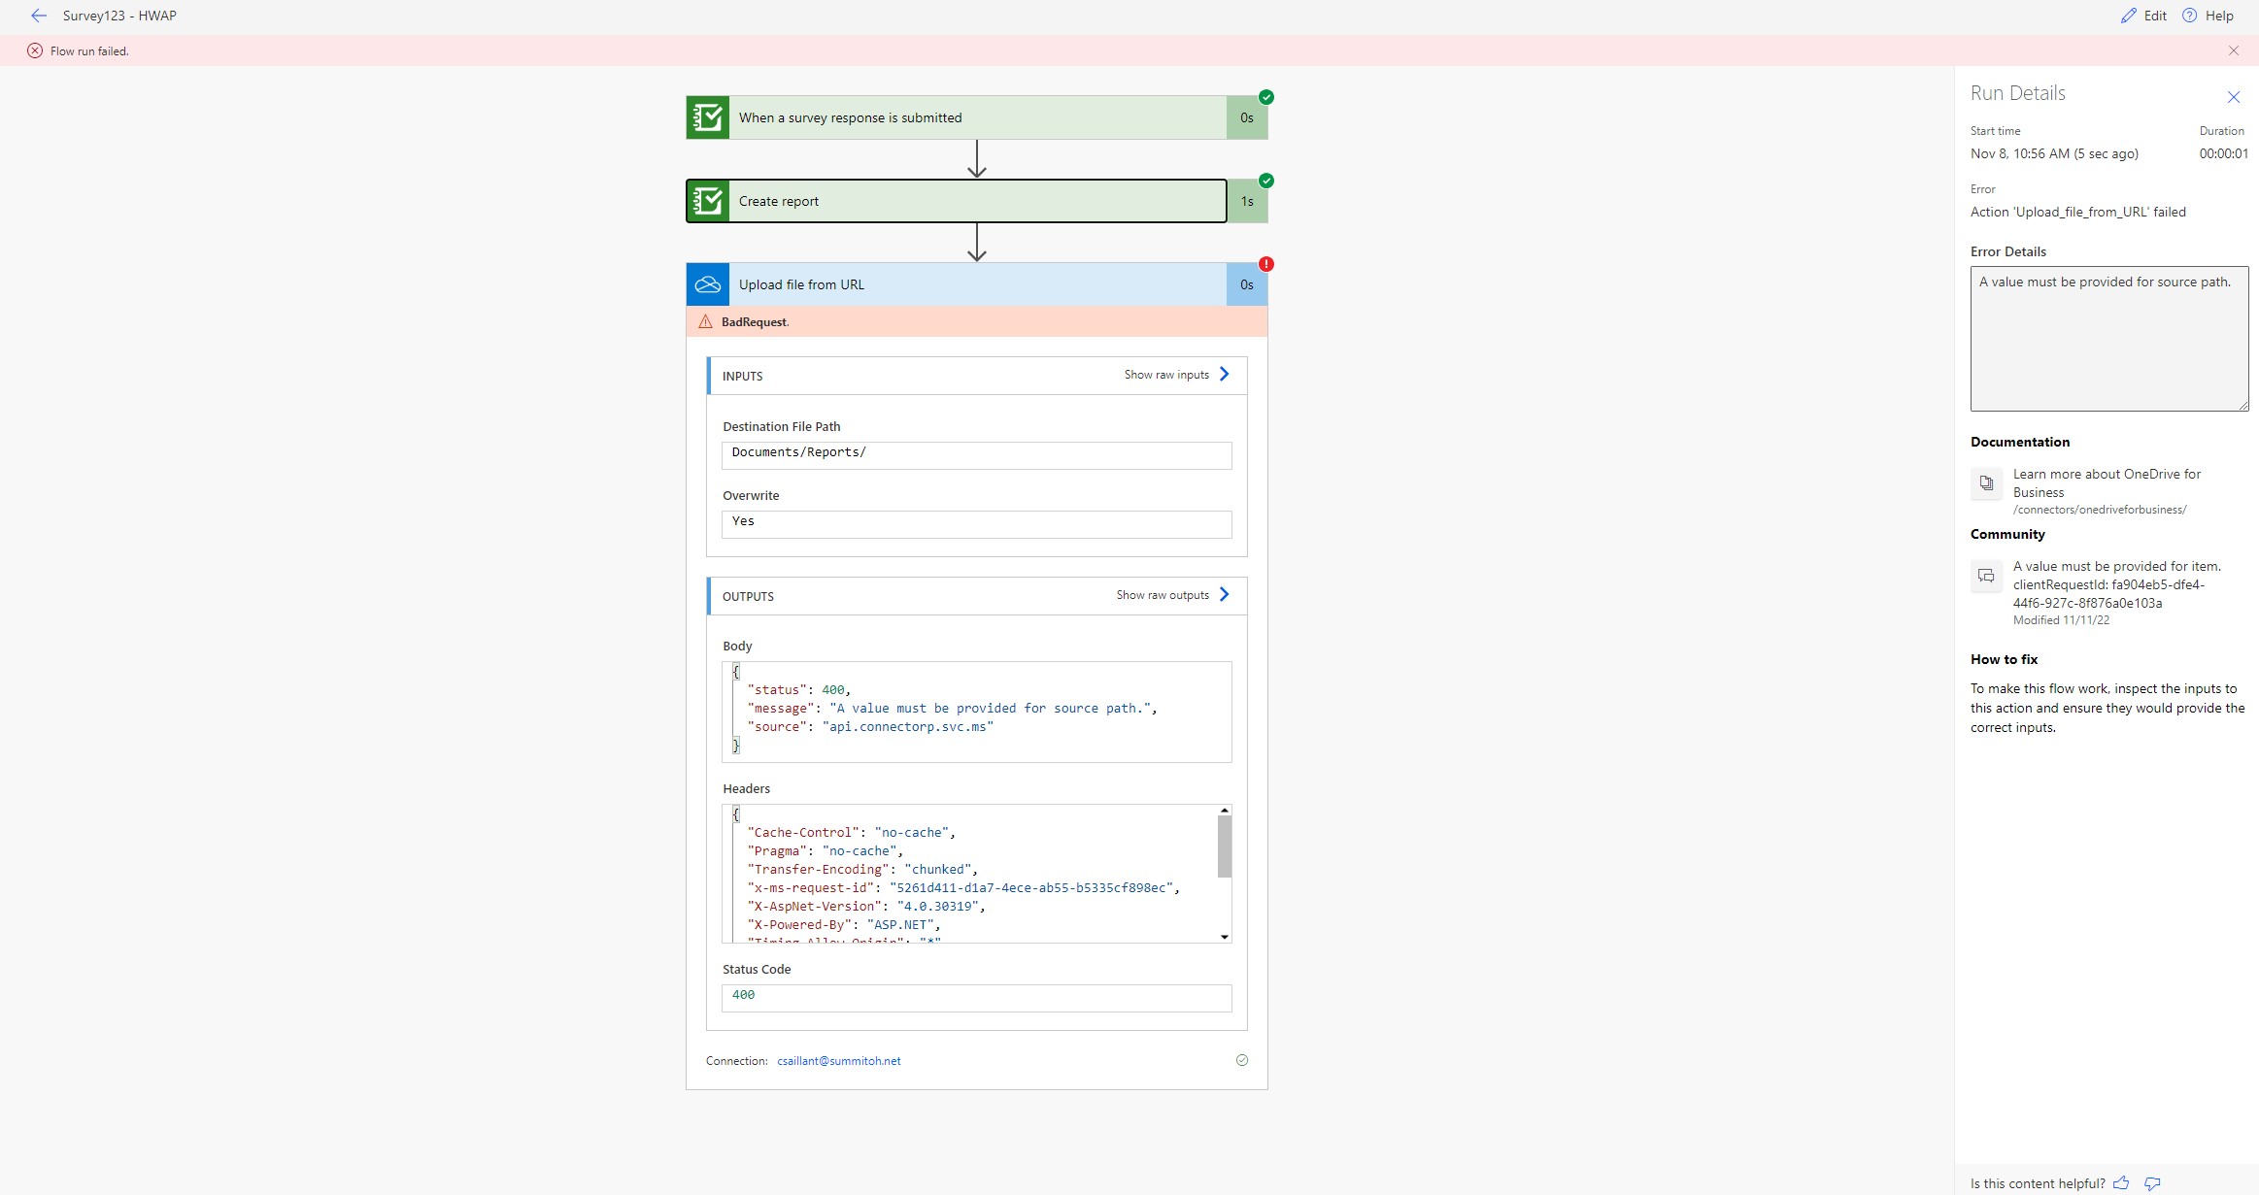
Task: Open connection csaillant@summitoh.net link
Action: (839, 1061)
